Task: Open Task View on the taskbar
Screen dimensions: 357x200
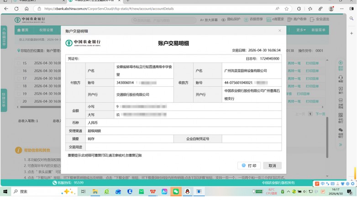Action: point(84,192)
